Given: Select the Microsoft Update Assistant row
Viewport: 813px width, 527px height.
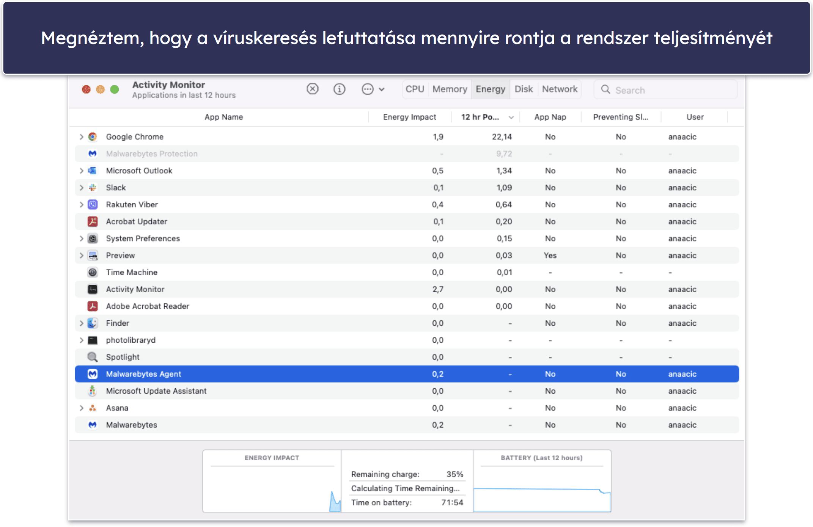Looking at the screenshot, I should (407, 391).
